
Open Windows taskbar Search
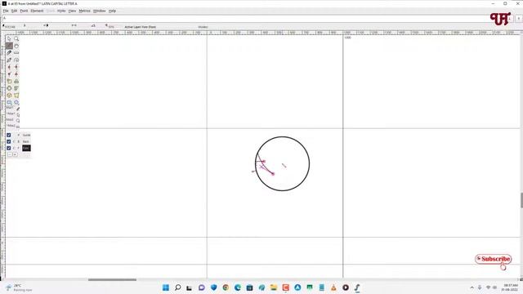pyautogui.click(x=178, y=287)
